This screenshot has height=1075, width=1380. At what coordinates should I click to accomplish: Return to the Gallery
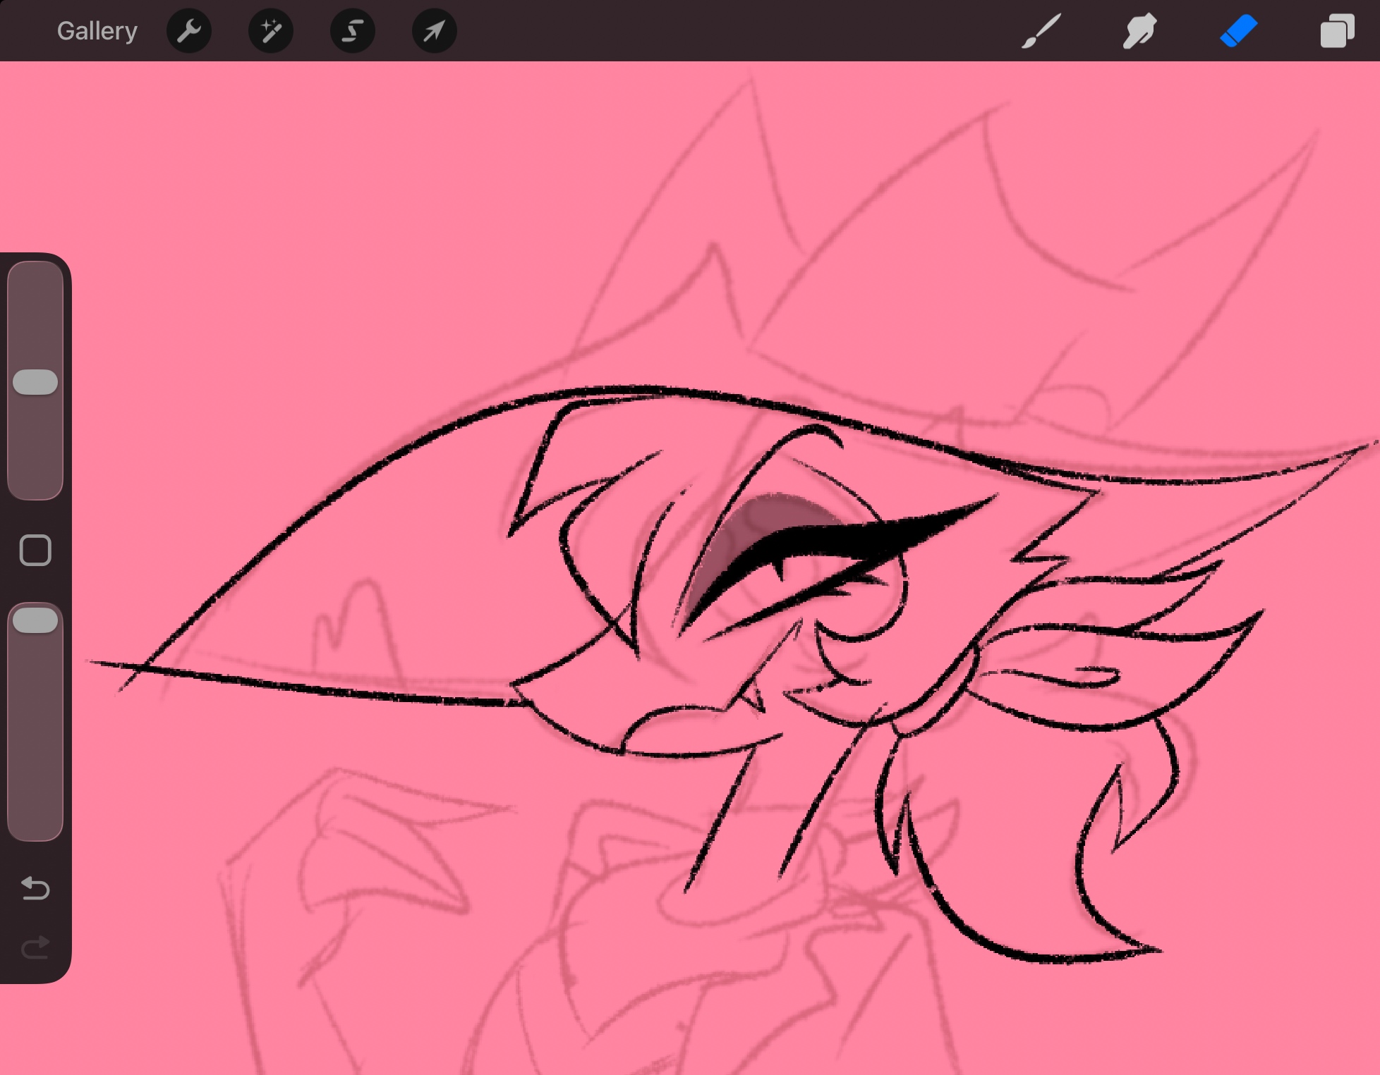point(97,31)
